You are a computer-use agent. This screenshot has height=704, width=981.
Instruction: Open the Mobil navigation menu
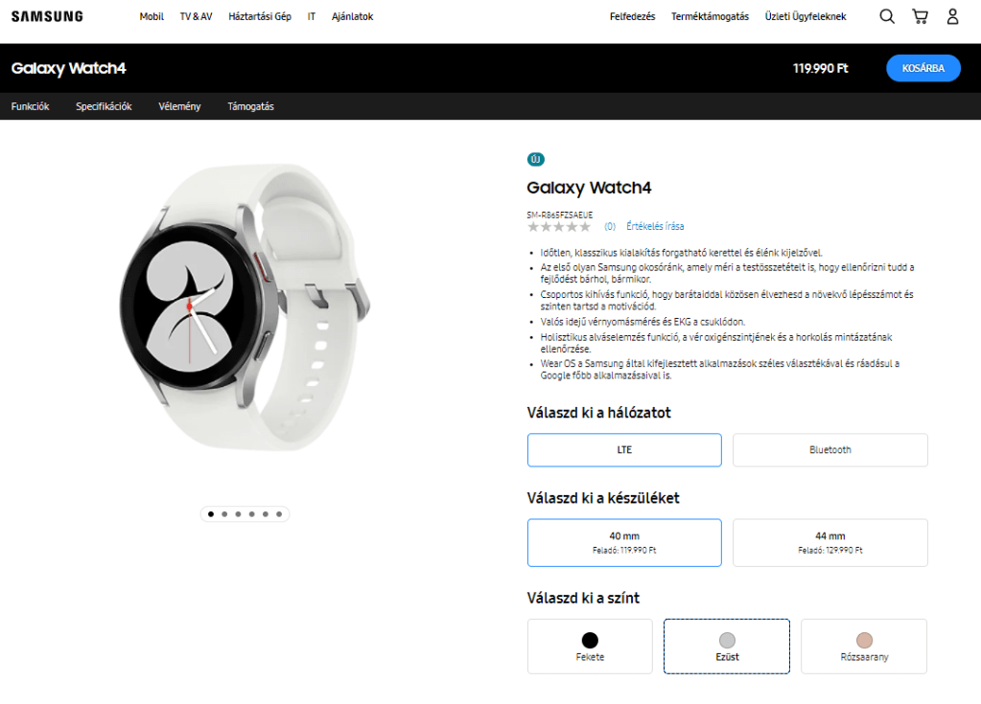pos(152,17)
